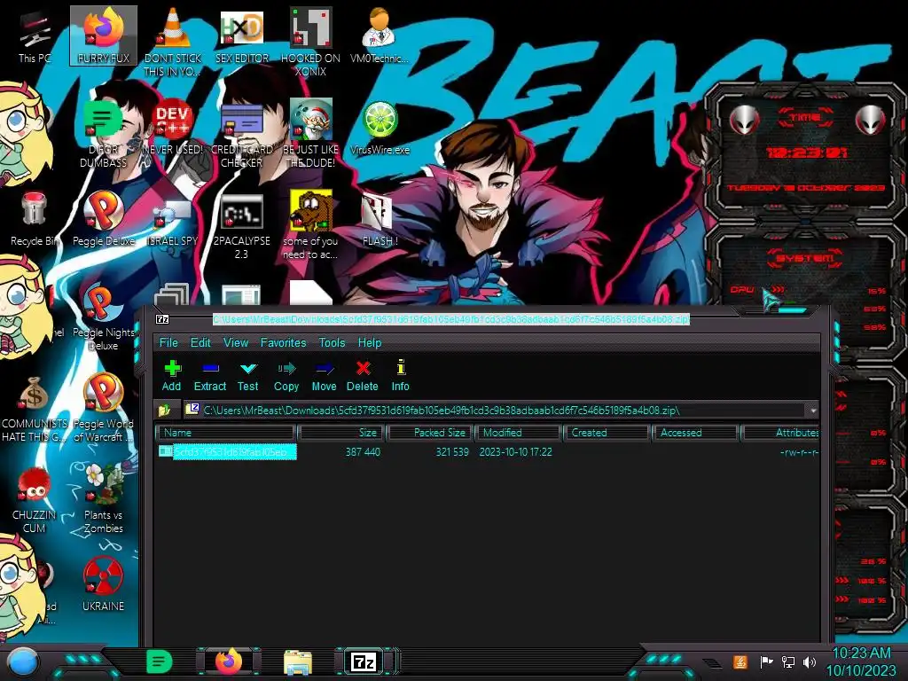This screenshot has height=681, width=908.
Task: Select the HxD SEX EDITOR desktop icon
Action: point(242,35)
